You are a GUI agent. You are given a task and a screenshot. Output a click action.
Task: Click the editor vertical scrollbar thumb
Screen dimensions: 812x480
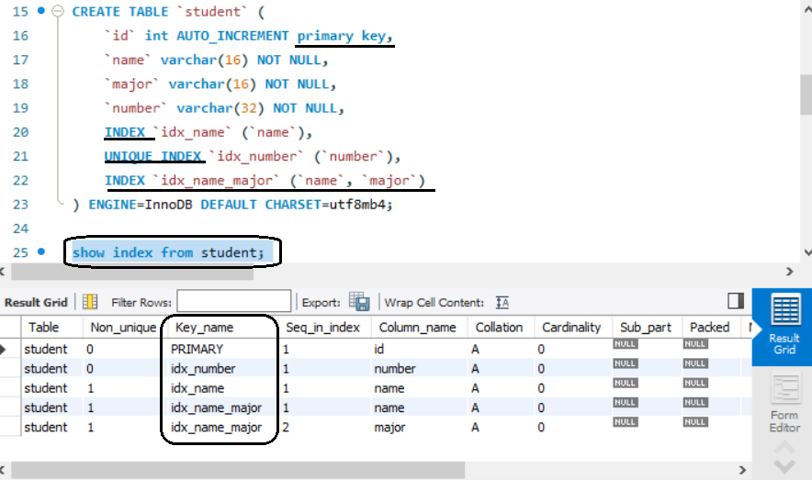tap(806, 95)
